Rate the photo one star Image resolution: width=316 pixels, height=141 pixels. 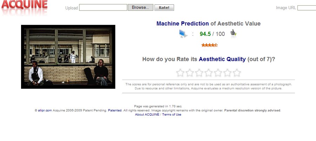click(x=180, y=73)
